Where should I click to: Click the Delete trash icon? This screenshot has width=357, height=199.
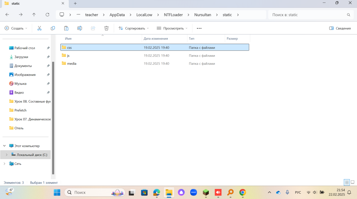point(106,28)
